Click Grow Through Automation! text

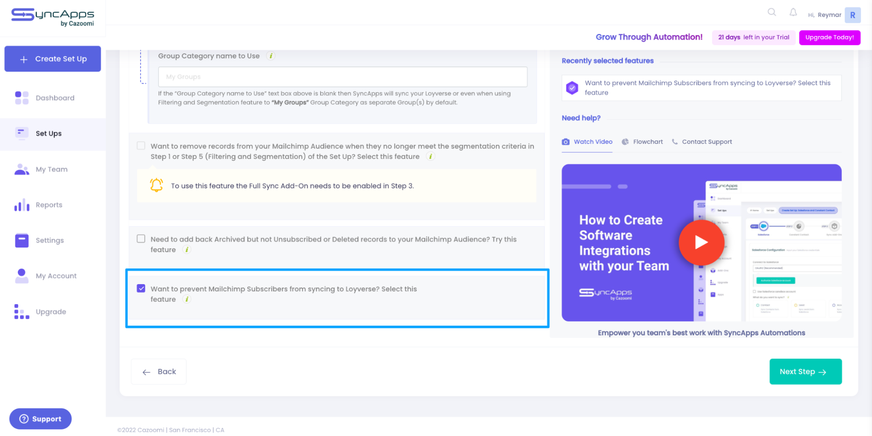[649, 37]
